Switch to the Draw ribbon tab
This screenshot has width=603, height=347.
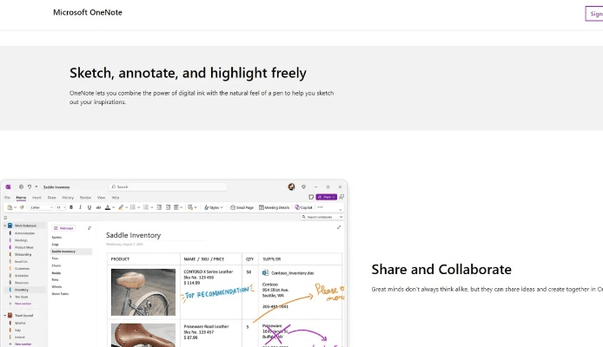pyautogui.click(x=51, y=198)
